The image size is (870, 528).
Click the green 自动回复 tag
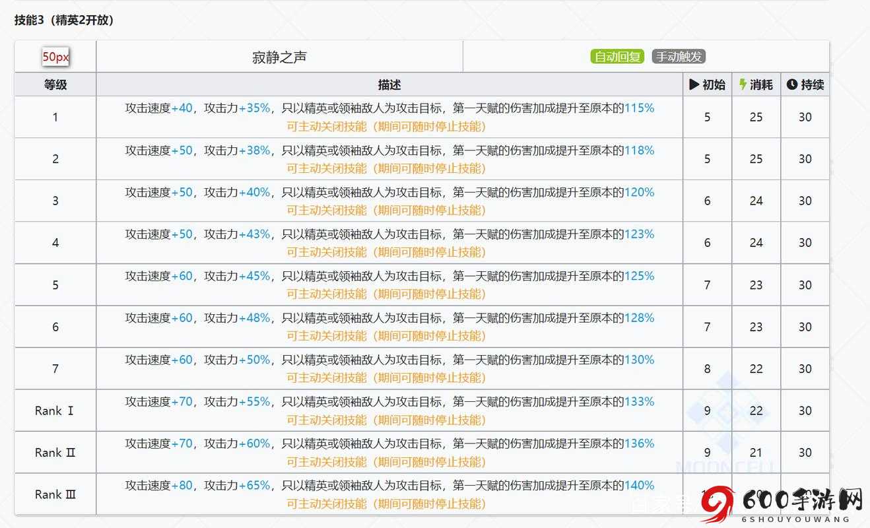617,57
